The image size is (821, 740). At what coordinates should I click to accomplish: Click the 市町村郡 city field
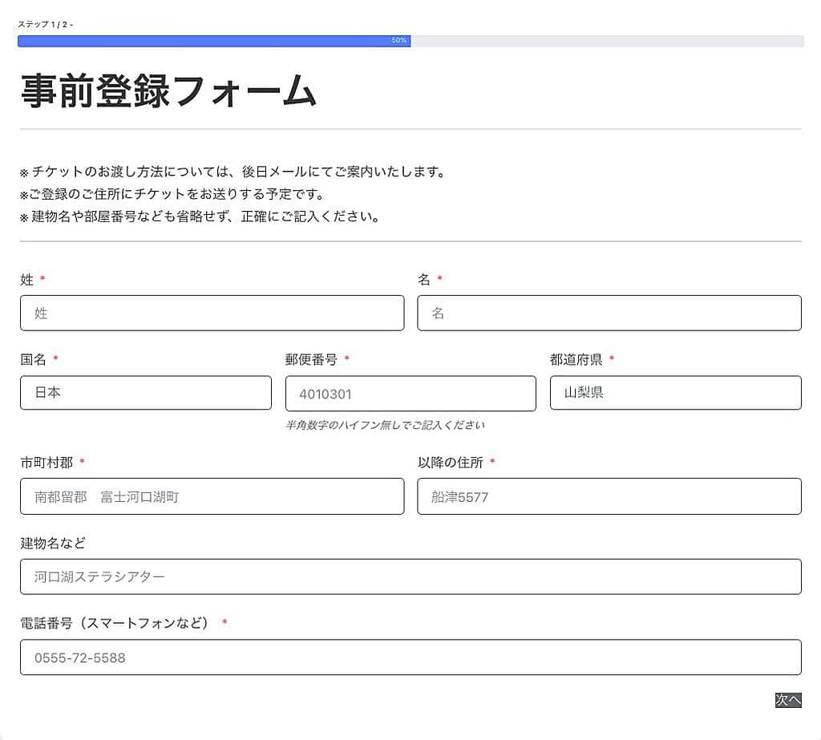coord(212,496)
